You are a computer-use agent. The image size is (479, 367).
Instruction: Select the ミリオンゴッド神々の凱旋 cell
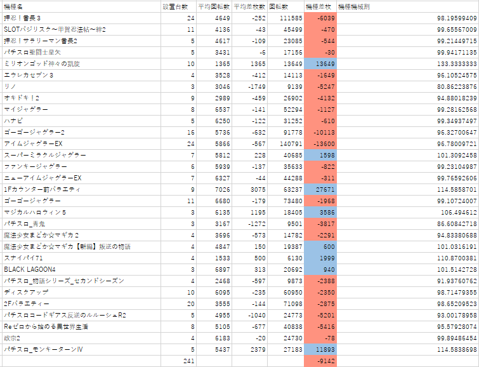point(81,64)
